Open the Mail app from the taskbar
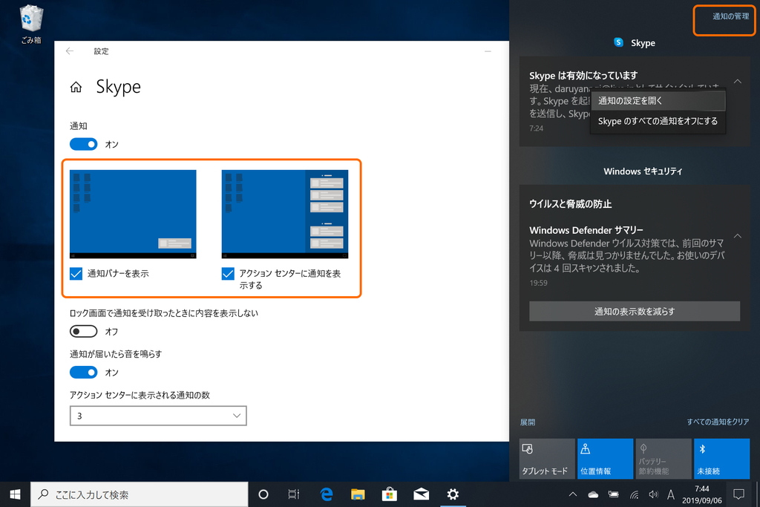This screenshot has width=760, height=507. (x=421, y=494)
